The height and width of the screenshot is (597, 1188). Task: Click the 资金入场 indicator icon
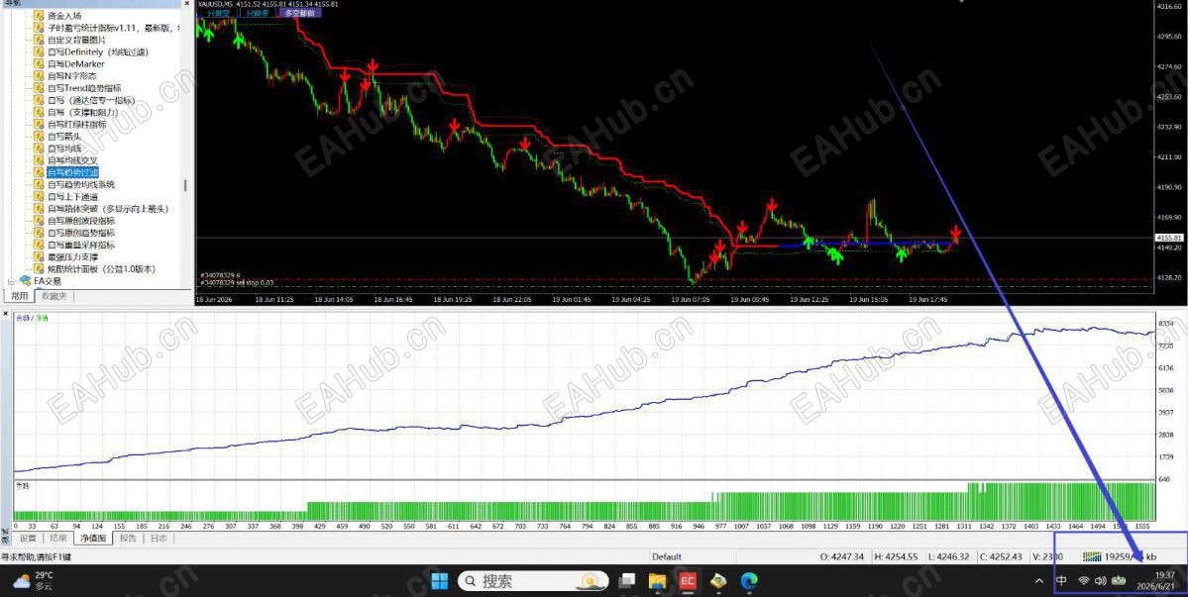(x=40, y=16)
